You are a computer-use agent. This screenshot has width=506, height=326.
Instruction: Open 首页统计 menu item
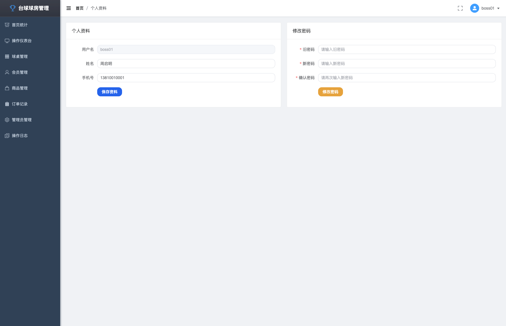(30, 25)
